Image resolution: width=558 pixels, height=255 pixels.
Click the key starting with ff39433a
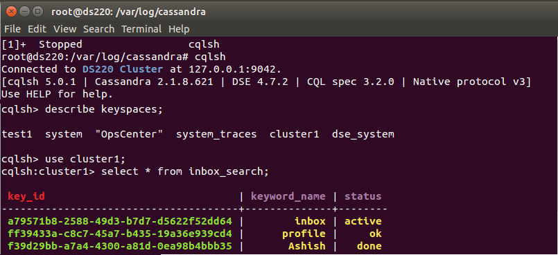tap(120, 234)
